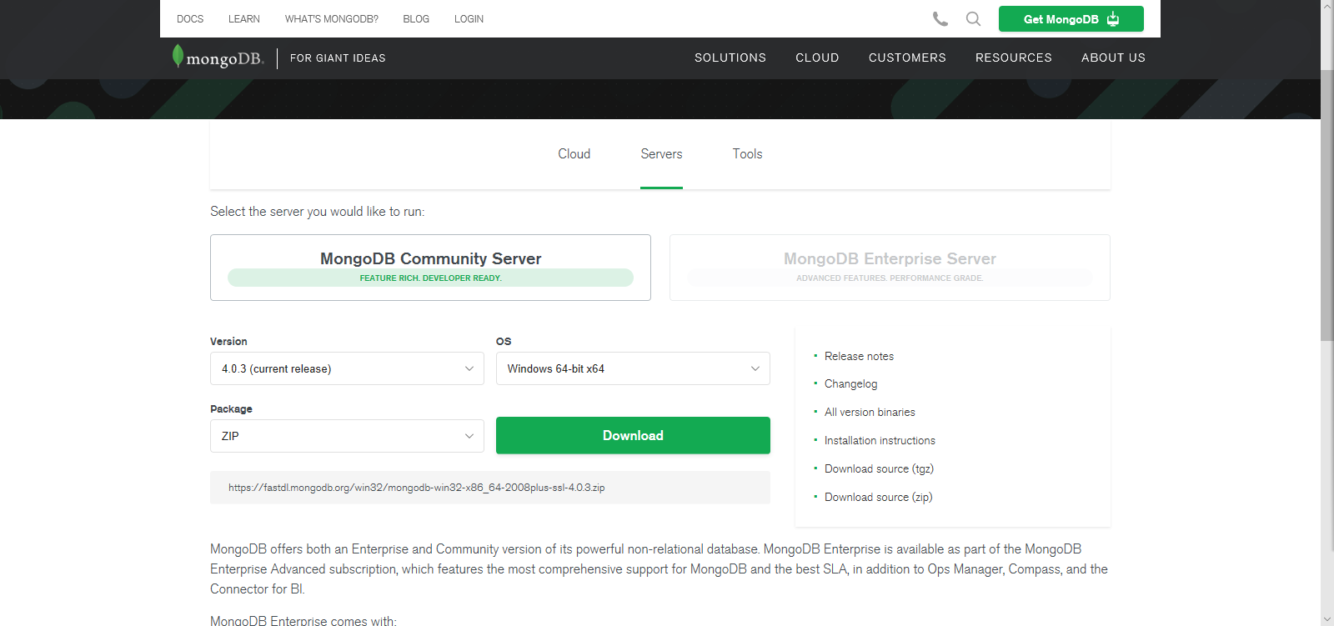Image resolution: width=1334 pixels, height=626 pixels.
Task: Click the page vertical scrollbar thumb
Action: [1327, 204]
